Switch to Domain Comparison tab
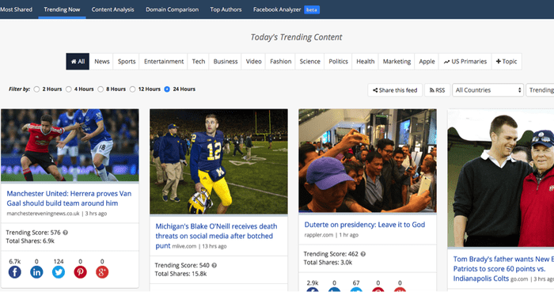This screenshot has height=292, width=554. coord(172,9)
